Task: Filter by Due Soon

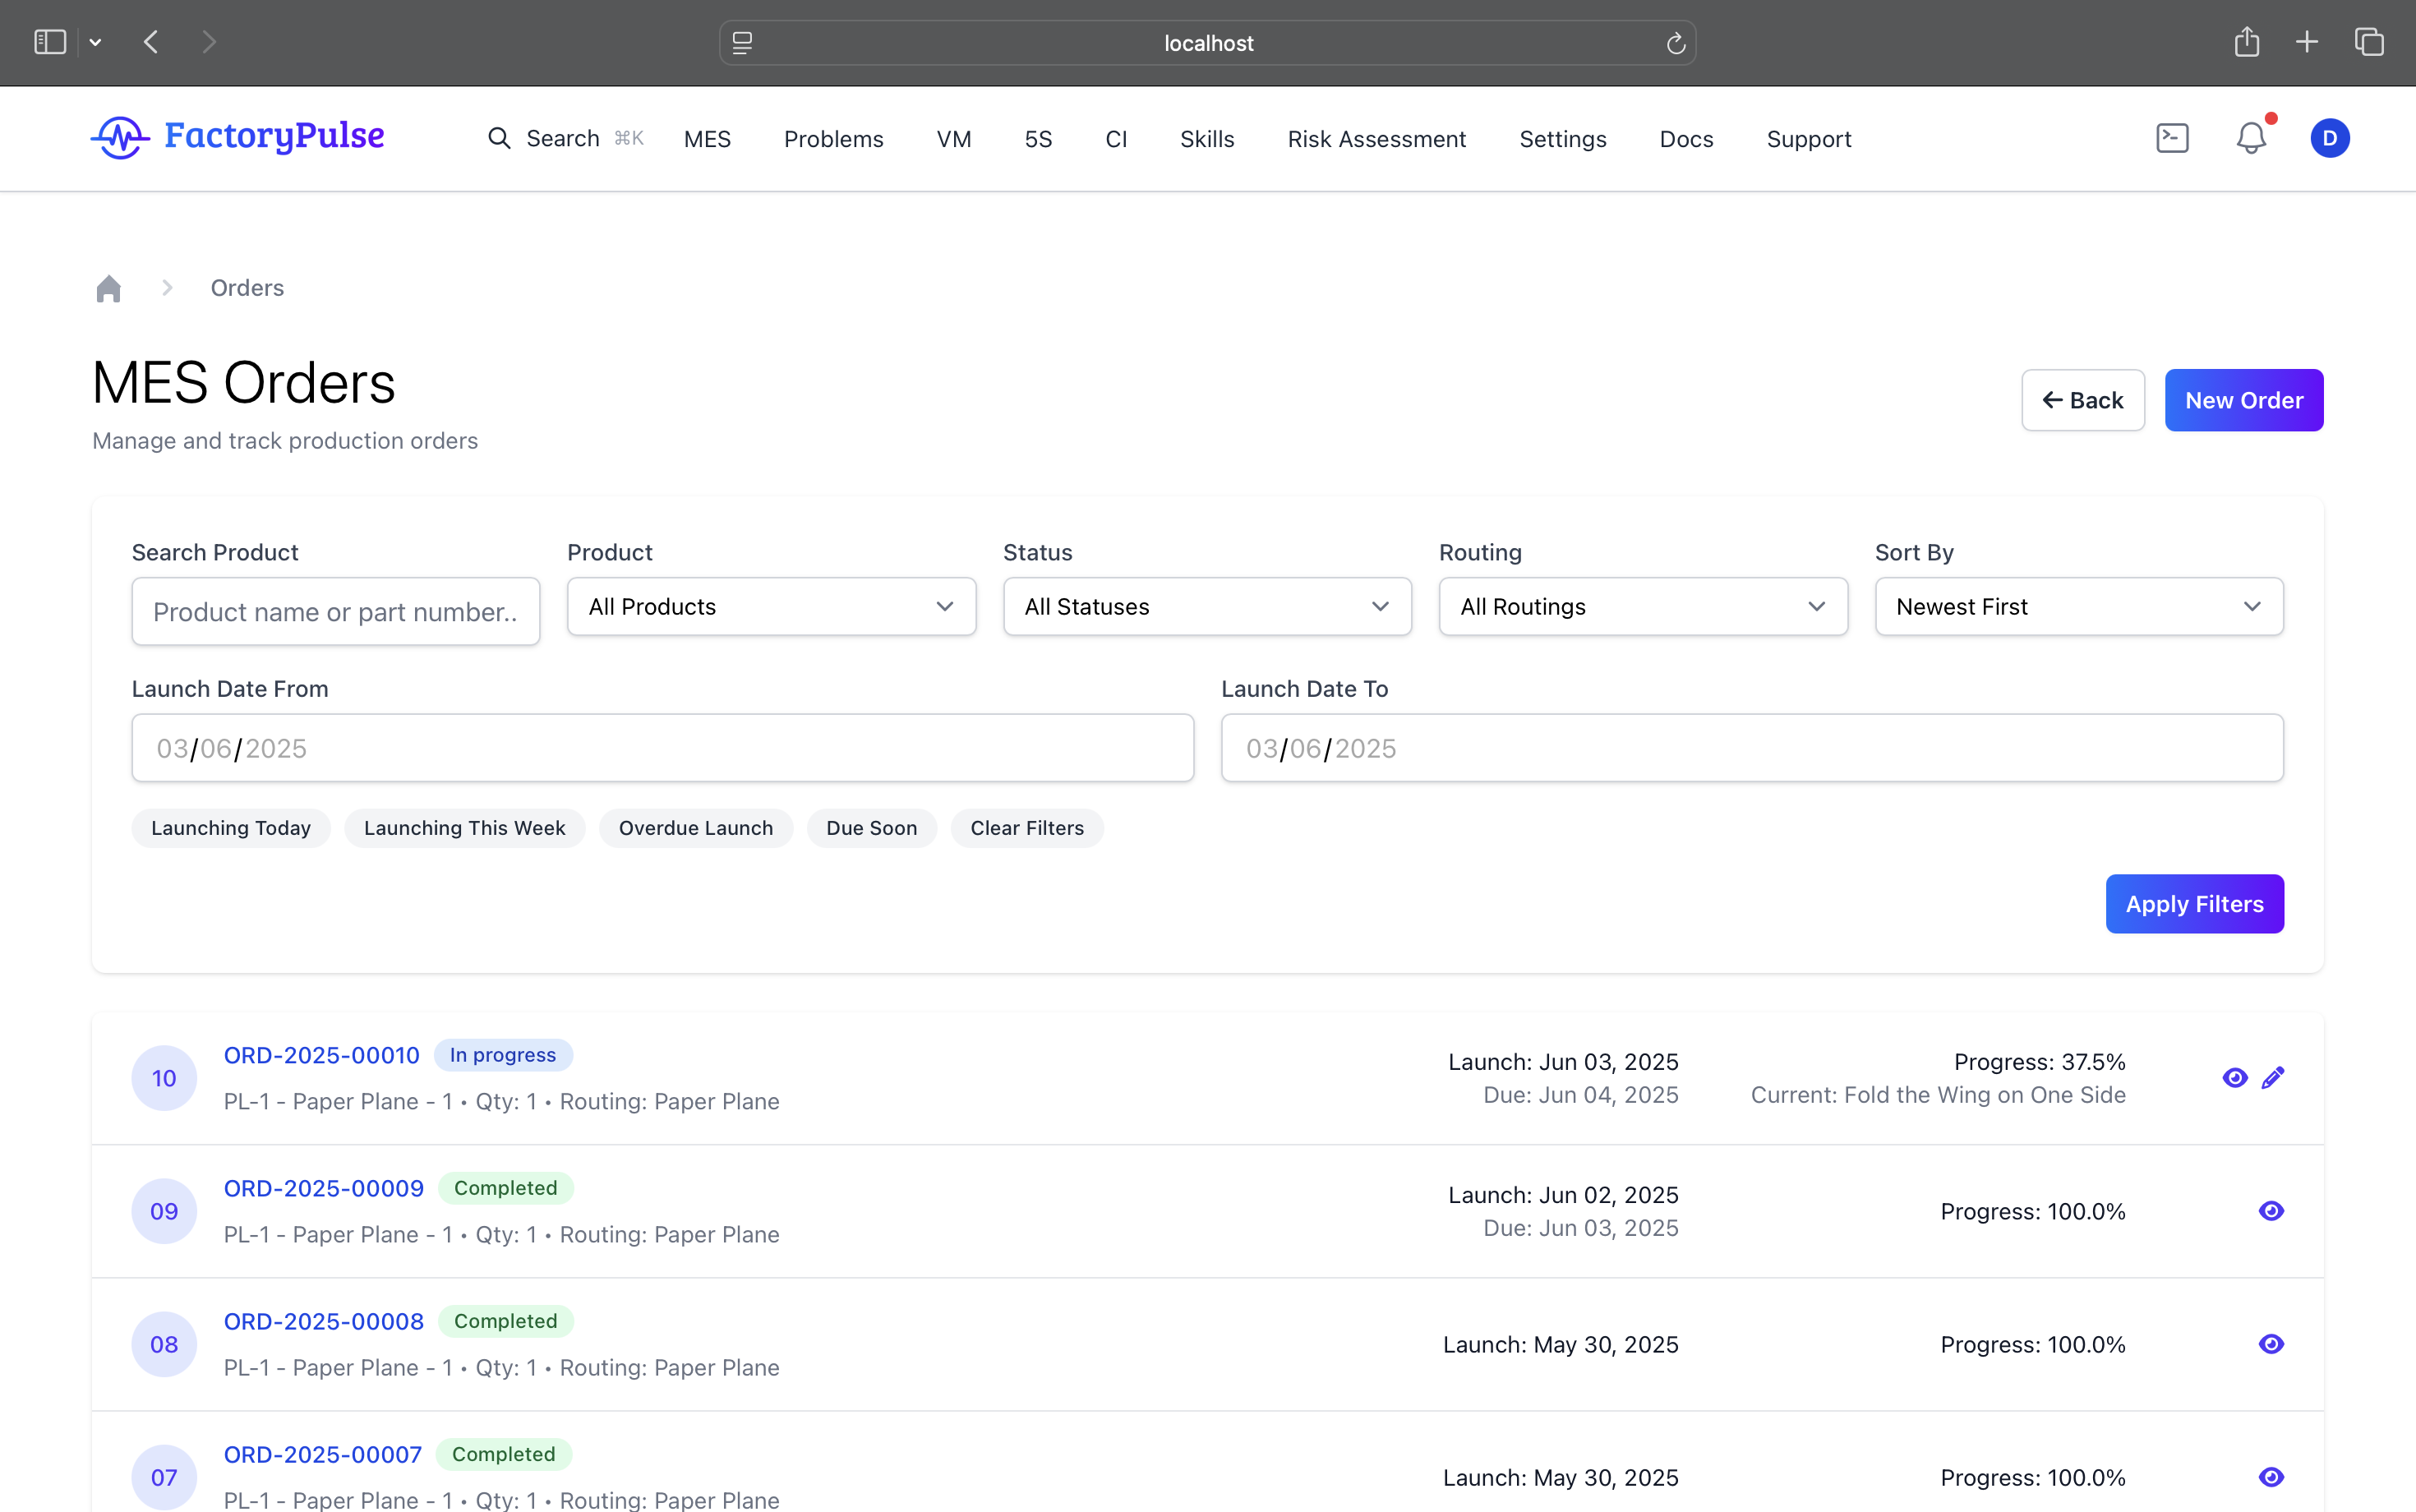Action: coord(871,828)
